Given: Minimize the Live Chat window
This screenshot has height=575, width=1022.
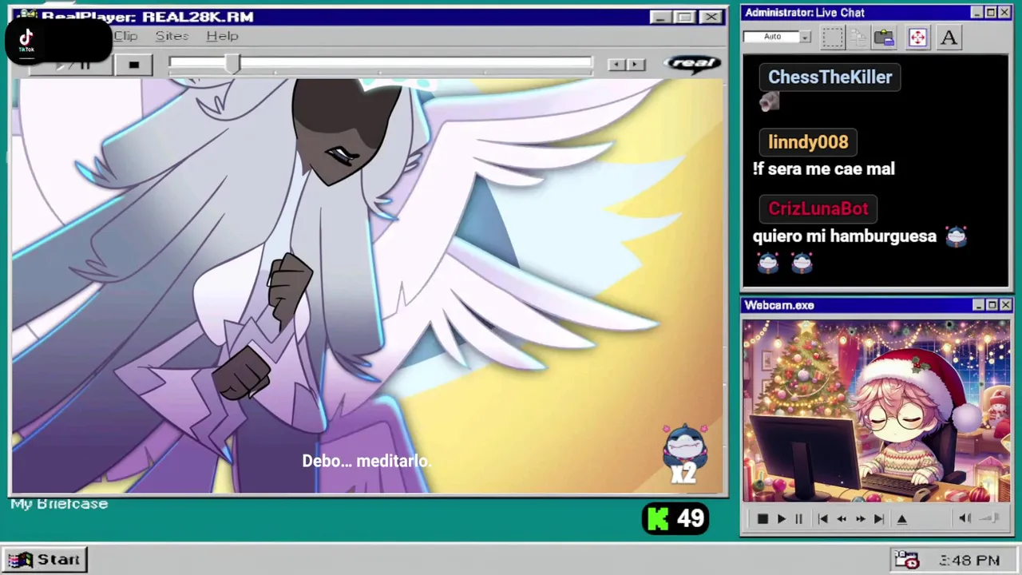Looking at the screenshot, I should [x=976, y=13].
